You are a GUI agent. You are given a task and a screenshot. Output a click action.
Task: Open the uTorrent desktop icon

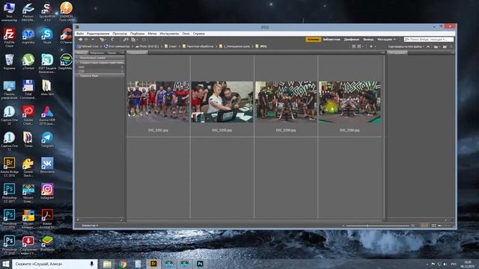(x=28, y=62)
